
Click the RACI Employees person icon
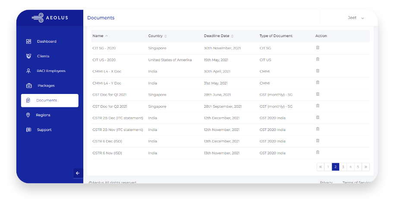[x=28, y=71]
